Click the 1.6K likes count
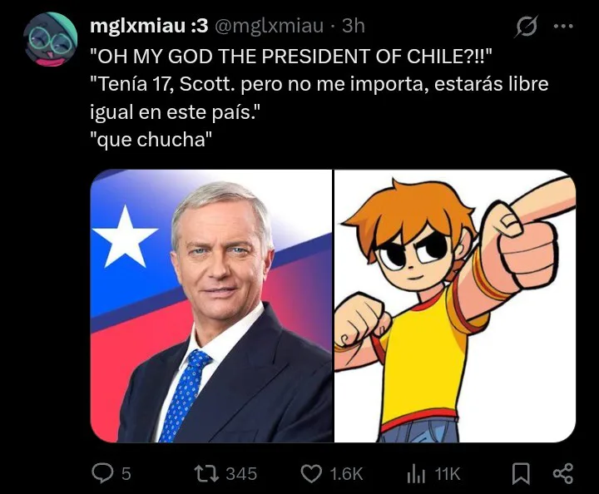The image size is (599, 494). point(346,474)
